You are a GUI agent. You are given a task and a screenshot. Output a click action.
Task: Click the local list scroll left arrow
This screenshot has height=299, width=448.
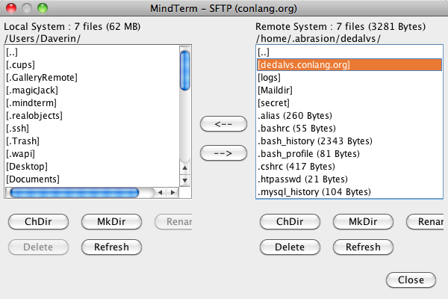point(161,193)
